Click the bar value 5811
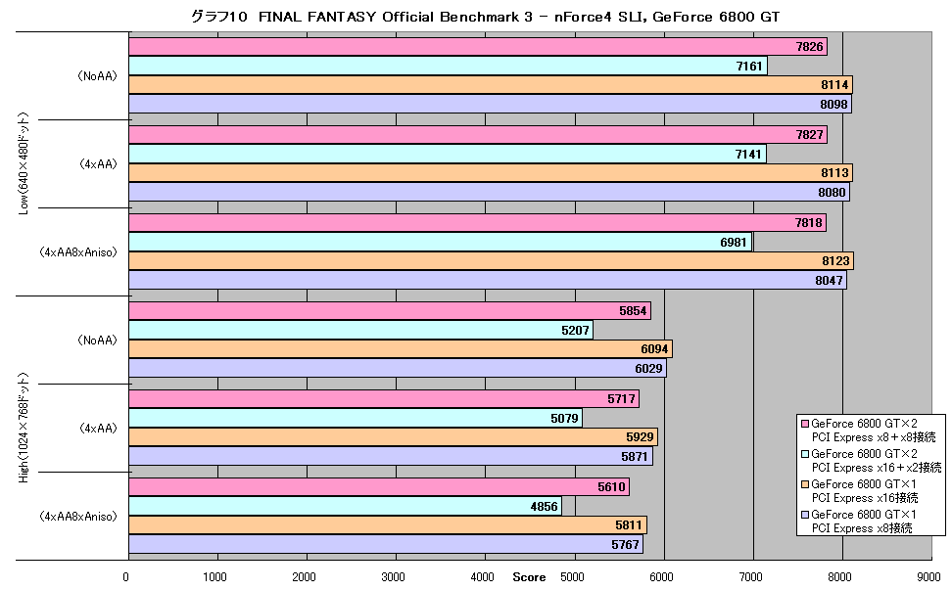The image size is (952, 591). pyautogui.click(x=629, y=524)
